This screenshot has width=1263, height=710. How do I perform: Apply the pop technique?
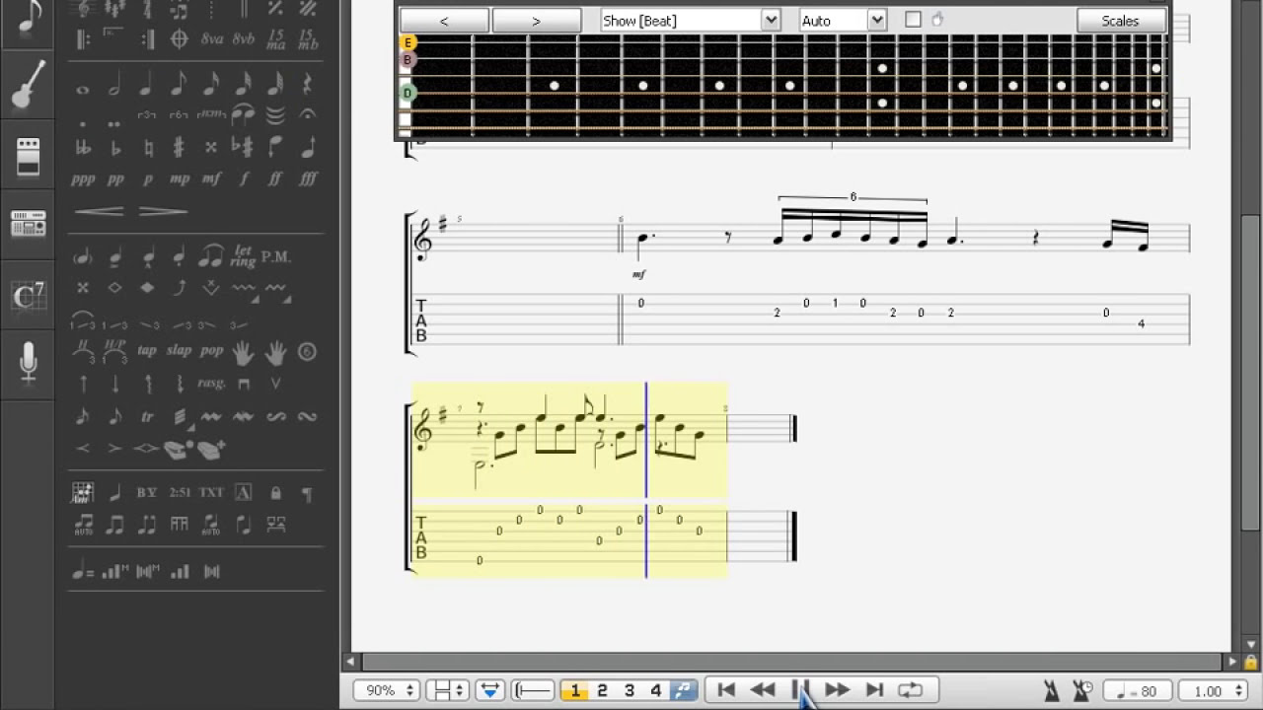[211, 350]
